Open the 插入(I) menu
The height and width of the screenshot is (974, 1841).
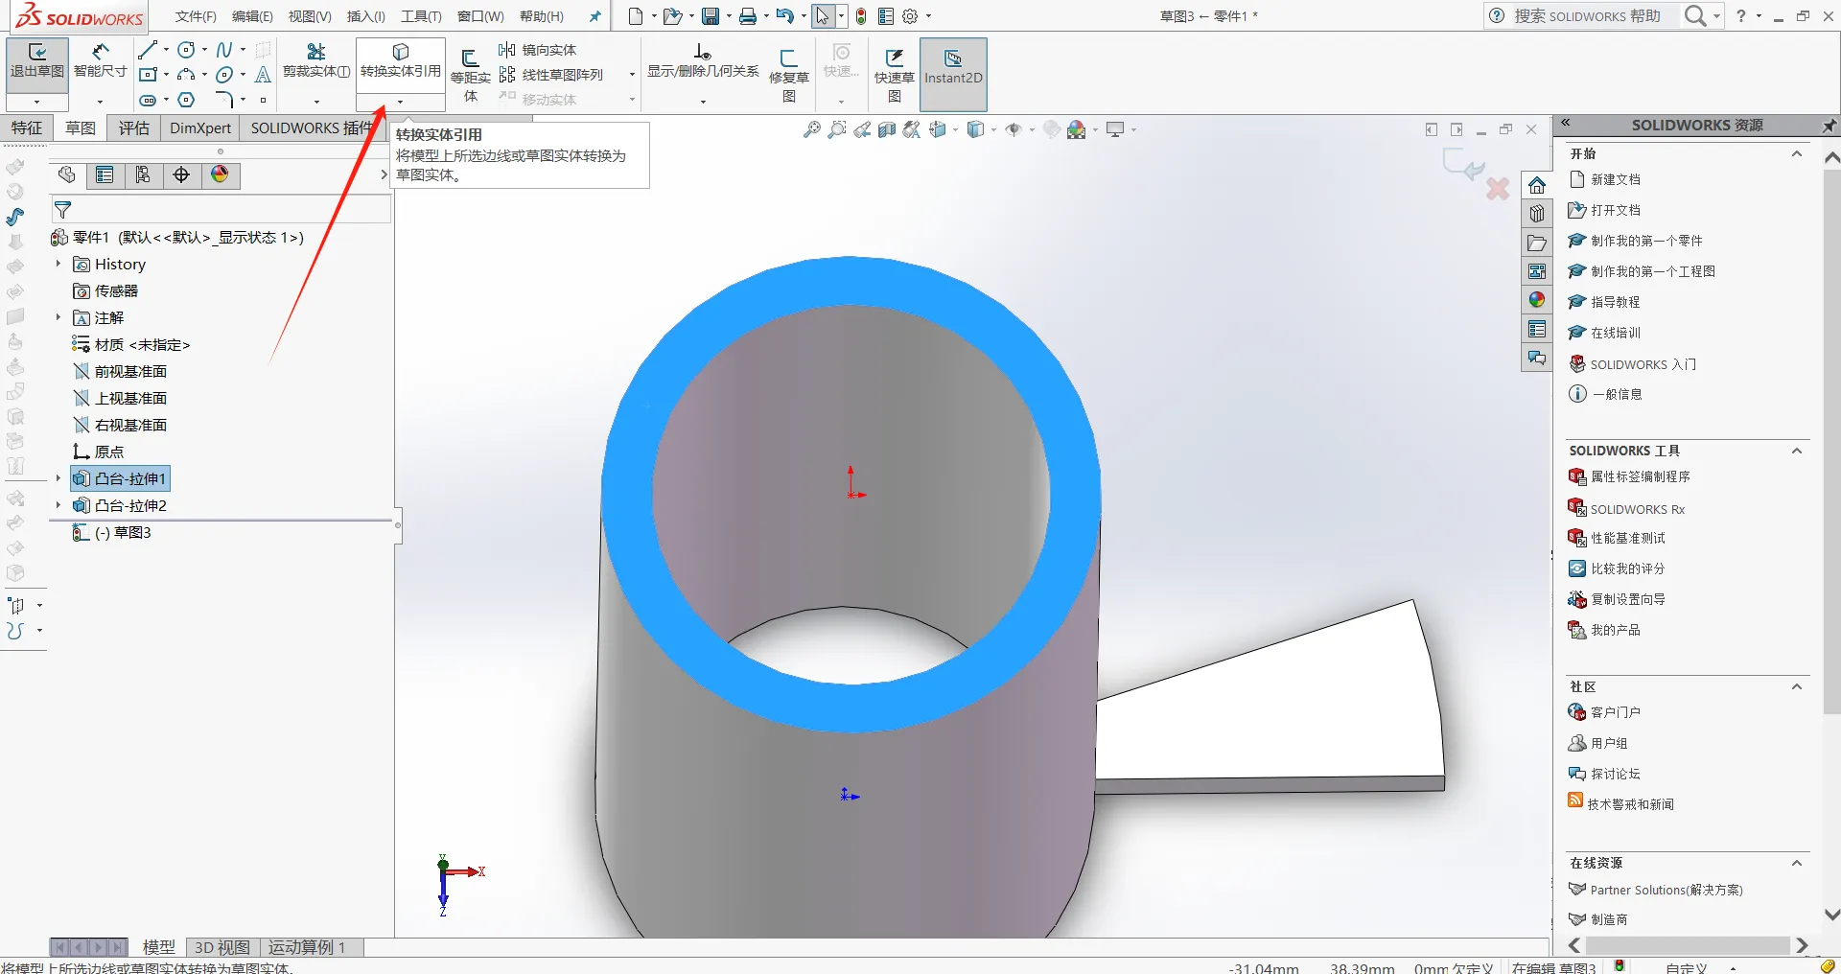click(x=365, y=16)
